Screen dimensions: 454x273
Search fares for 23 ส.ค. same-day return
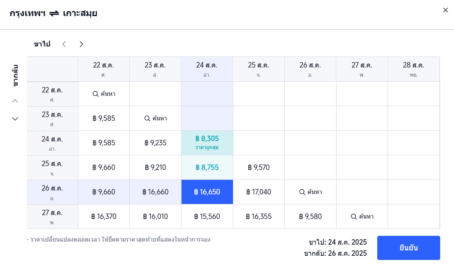point(155,118)
